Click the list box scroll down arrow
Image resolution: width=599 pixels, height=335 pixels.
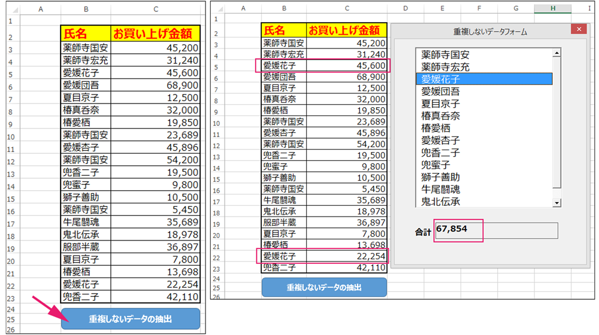point(556,203)
